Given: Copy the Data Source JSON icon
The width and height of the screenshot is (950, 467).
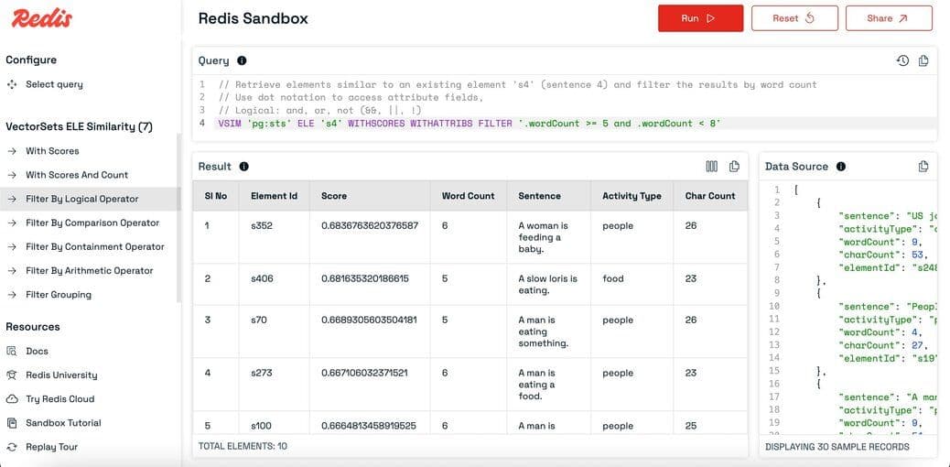Looking at the screenshot, I should 923,167.
